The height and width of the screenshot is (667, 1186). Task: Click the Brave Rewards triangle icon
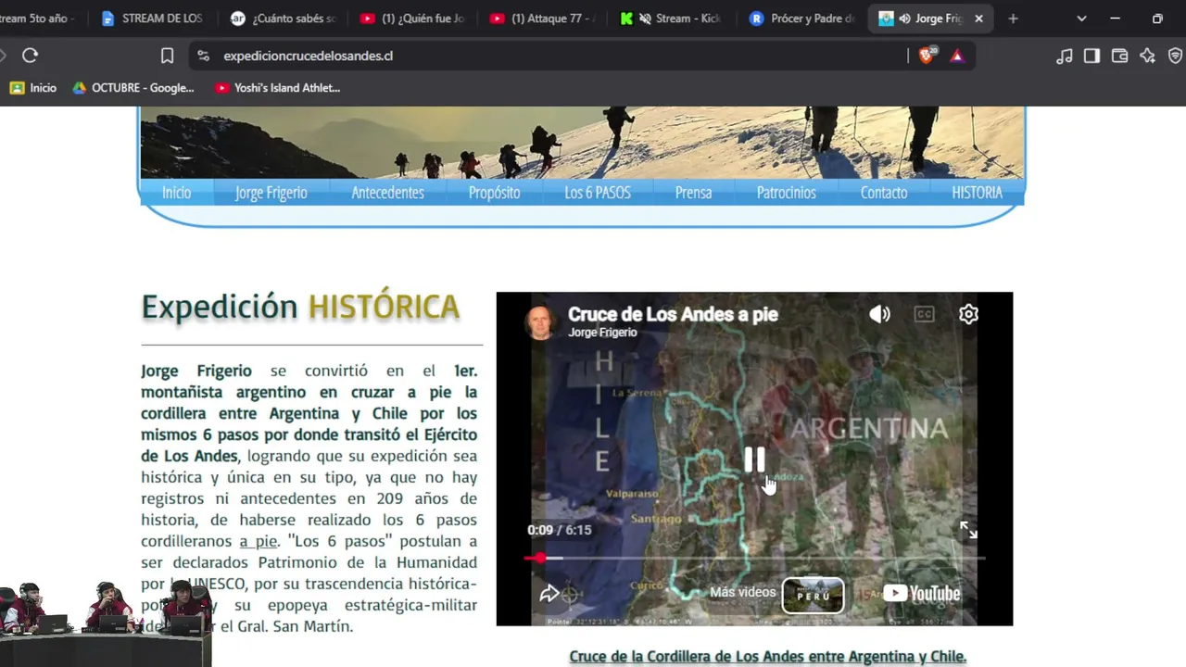957,56
